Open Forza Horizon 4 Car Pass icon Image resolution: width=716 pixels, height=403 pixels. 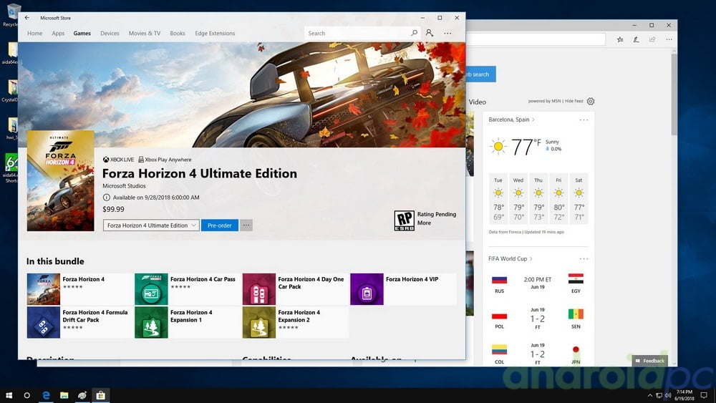click(151, 289)
